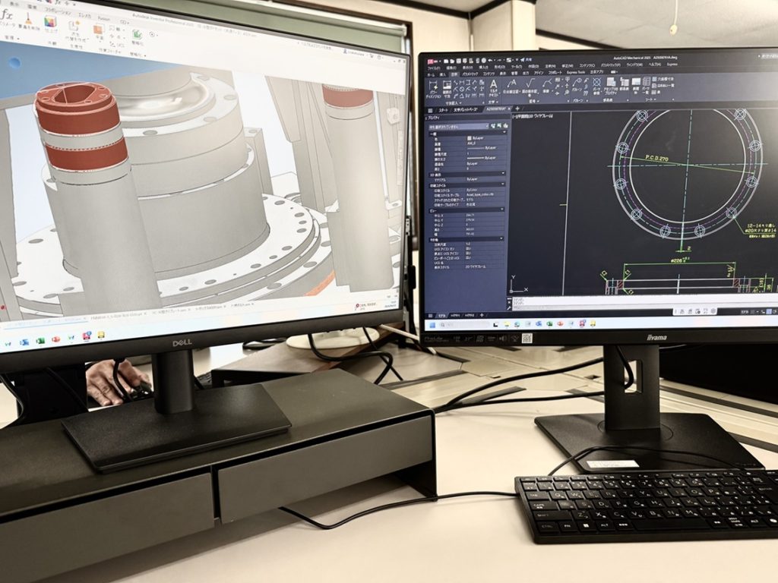Click the Inventor appearance color-cube icon

[49, 21]
